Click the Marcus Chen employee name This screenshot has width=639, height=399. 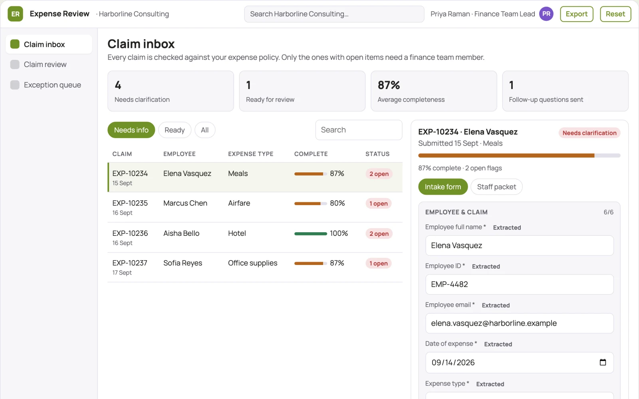coord(185,203)
